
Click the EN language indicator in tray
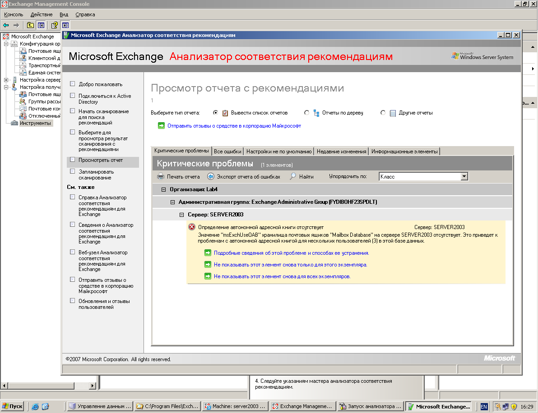pos(484,407)
